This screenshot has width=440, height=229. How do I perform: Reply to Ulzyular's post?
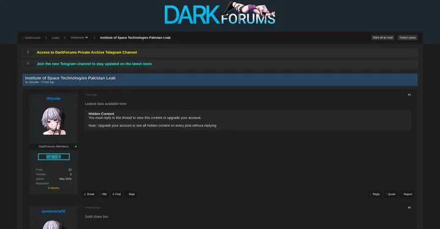point(375,194)
